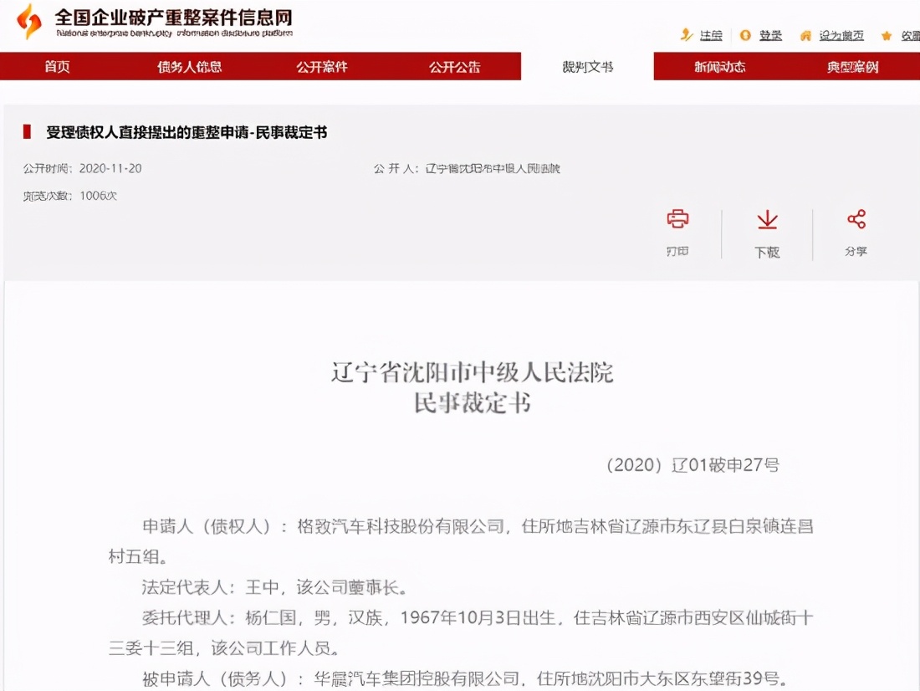Image resolution: width=920 pixels, height=691 pixels.
Task: Switch to the 首页 navigation tab
Action: (56, 66)
